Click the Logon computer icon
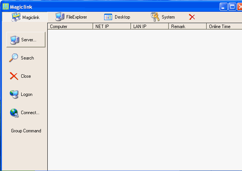Screen dimensions: 242x171 (x=14, y=94)
